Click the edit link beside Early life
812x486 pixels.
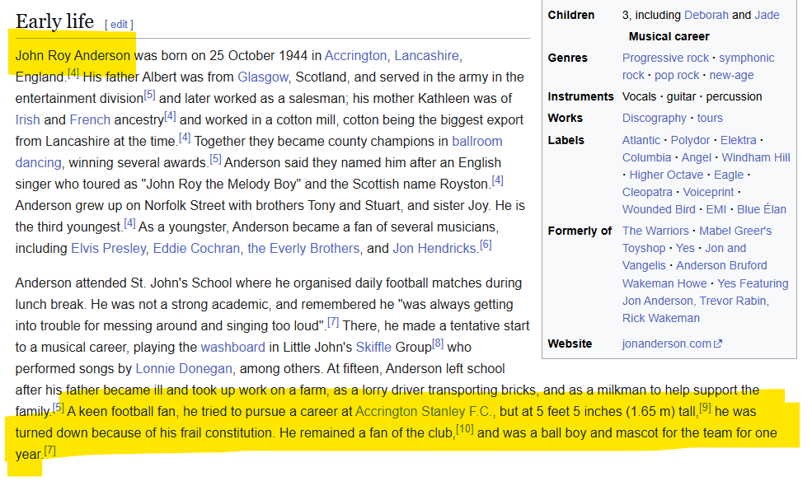(x=119, y=25)
